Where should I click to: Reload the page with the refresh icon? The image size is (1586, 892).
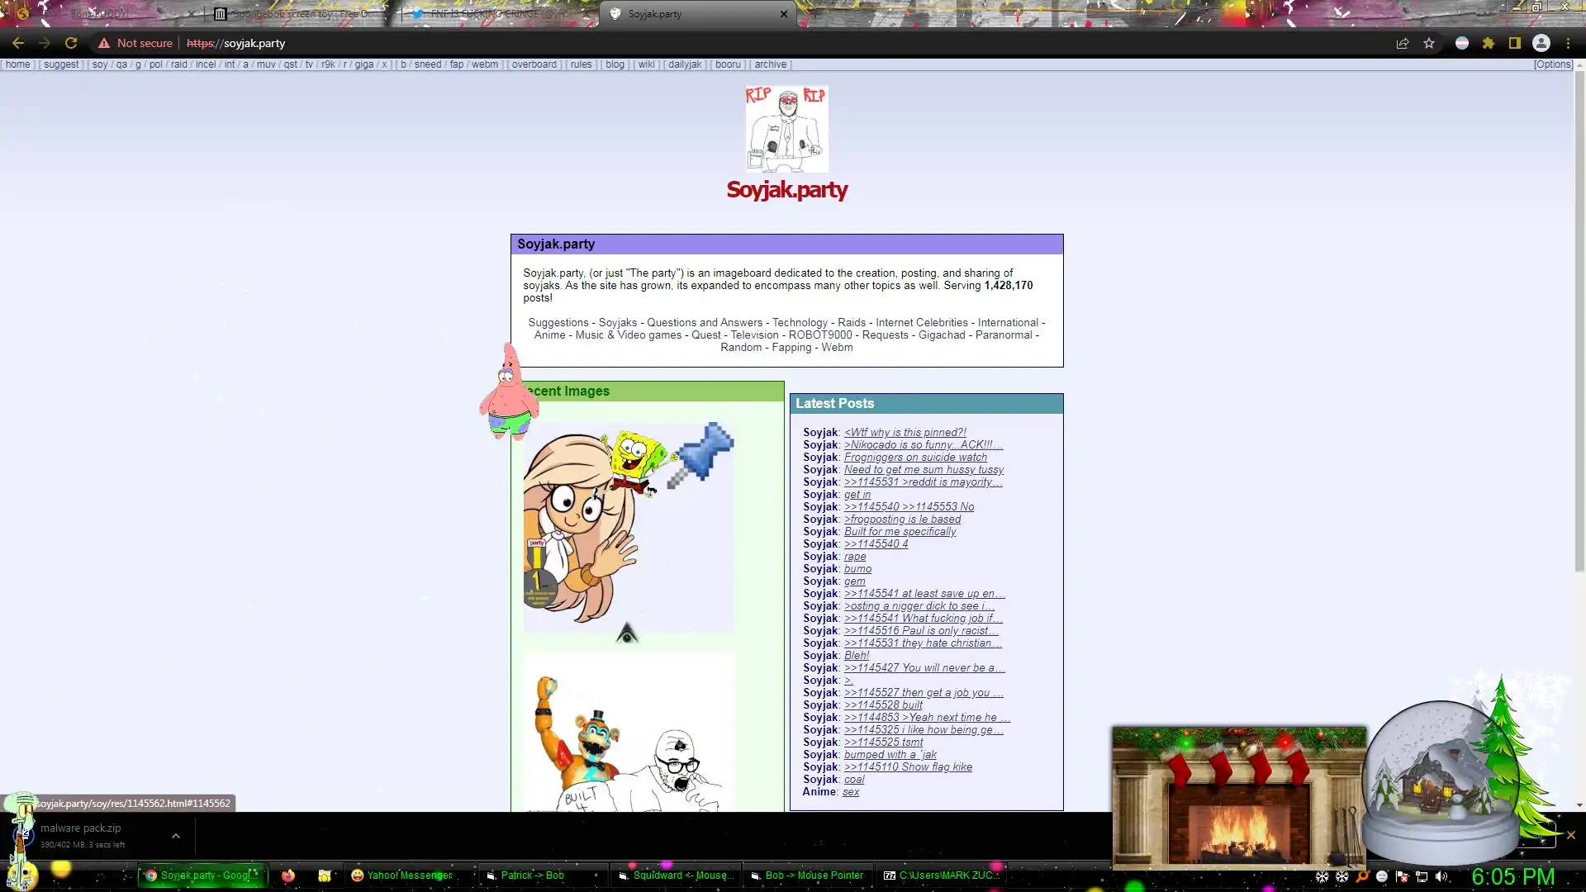[x=71, y=43]
